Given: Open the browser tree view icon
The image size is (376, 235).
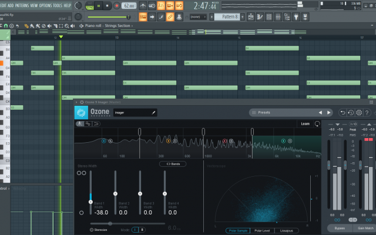Looking at the screenshot, I should (287, 17).
